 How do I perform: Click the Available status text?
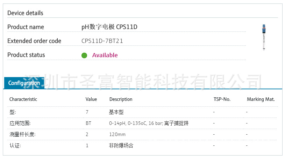click(x=105, y=55)
